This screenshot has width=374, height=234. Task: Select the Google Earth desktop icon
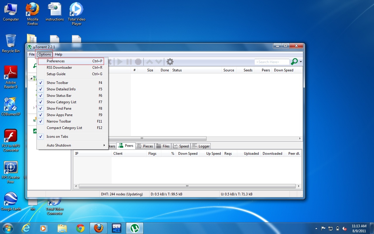(11, 201)
